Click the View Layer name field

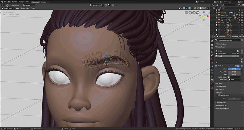click(x=230, y=2)
